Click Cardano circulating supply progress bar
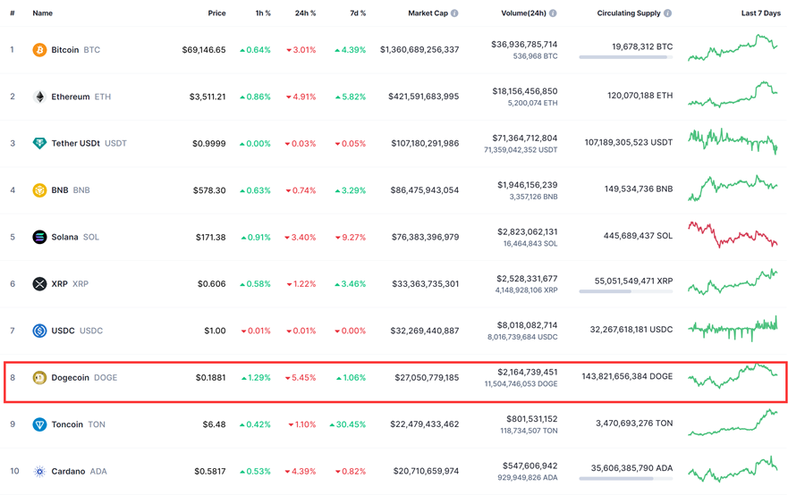Viewport: 805px width, 495px height. tap(626, 479)
